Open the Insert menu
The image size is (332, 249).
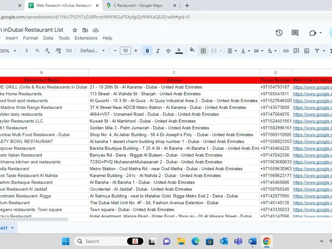point(12,38)
